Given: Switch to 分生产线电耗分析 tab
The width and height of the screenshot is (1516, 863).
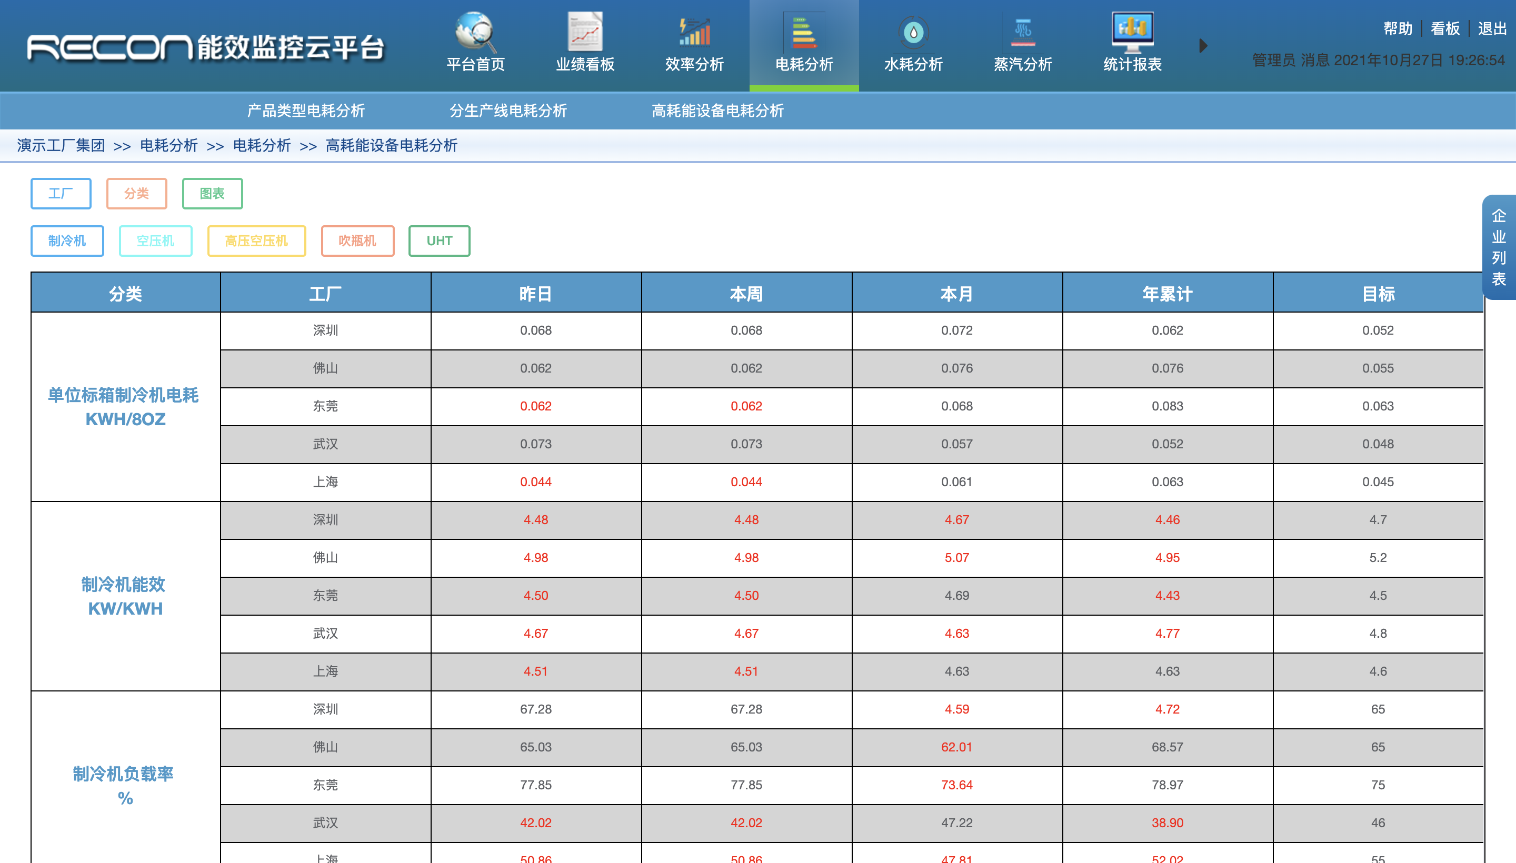Looking at the screenshot, I should click(x=508, y=111).
